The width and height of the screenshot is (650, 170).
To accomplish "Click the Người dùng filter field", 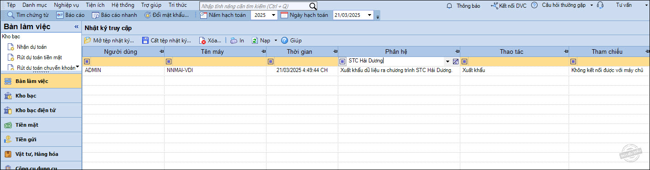I will tap(127, 62).
